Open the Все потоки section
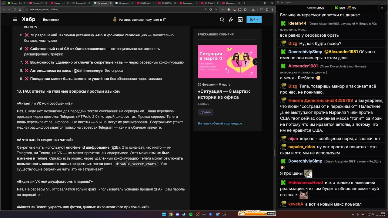 coord(51,20)
